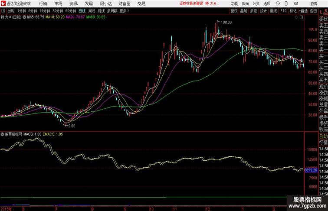Click the 标记 mark button

293,11
